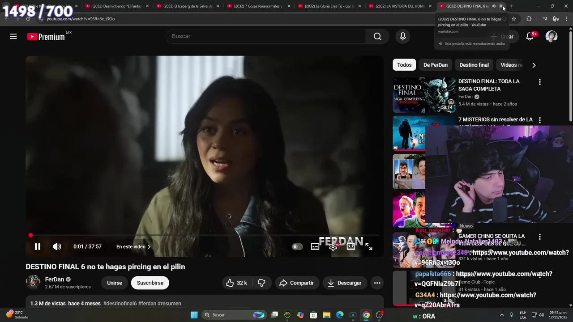Close the 'El Iceberg de la Selva' tab
Image resolution: width=573 pixels, height=322 pixels.
[218, 6]
